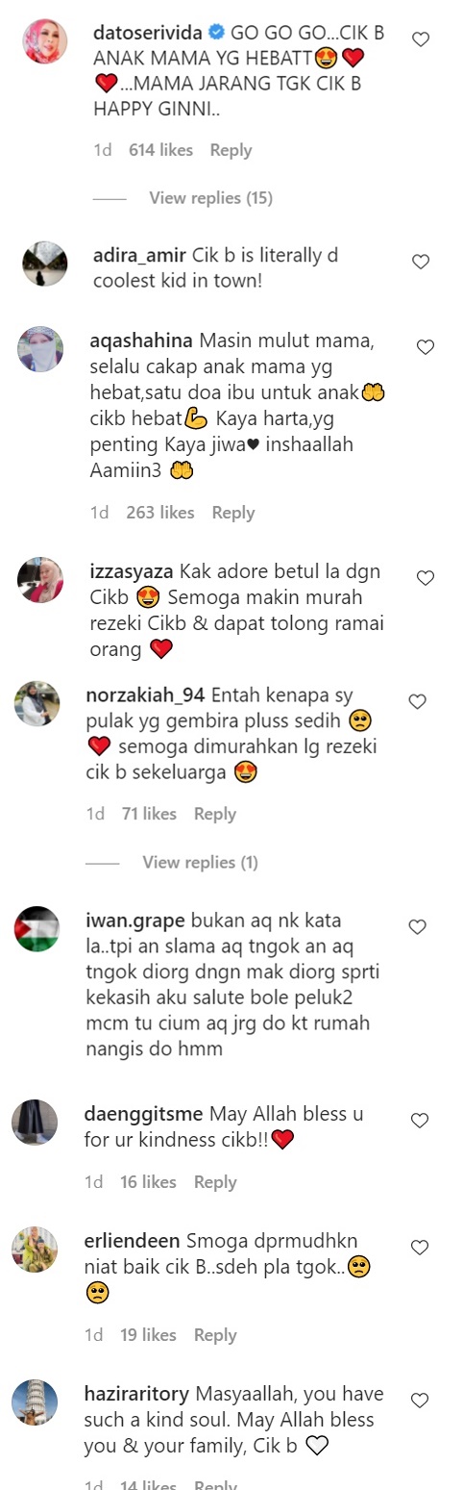Viewport: 463px width, 1490px height.
Task: Open iwan.grape's flag avatar
Action: coord(38,929)
